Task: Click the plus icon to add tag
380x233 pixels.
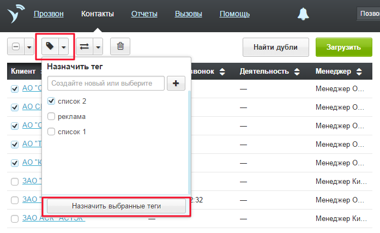Action: coord(176,83)
